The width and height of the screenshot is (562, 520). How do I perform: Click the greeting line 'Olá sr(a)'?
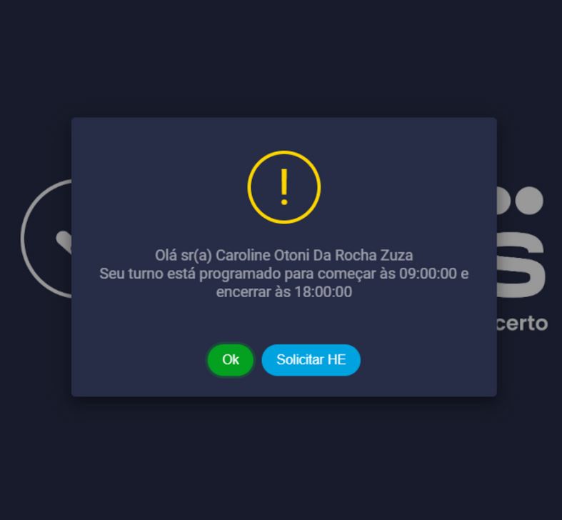pyautogui.click(x=184, y=255)
